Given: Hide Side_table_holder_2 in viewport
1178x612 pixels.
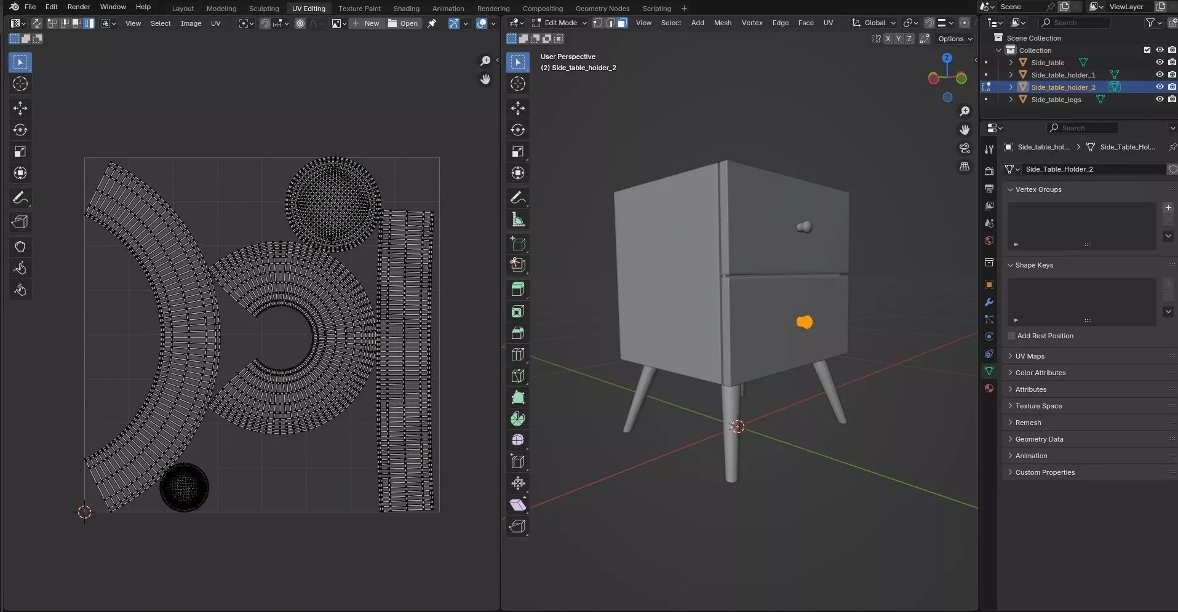Looking at the screenshot, I should pyautogui.click(x=1160, y=87).
